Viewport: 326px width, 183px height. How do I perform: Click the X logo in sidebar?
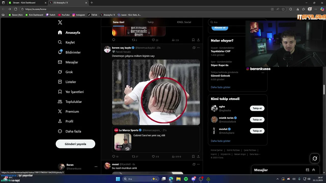tap(60, 22)
